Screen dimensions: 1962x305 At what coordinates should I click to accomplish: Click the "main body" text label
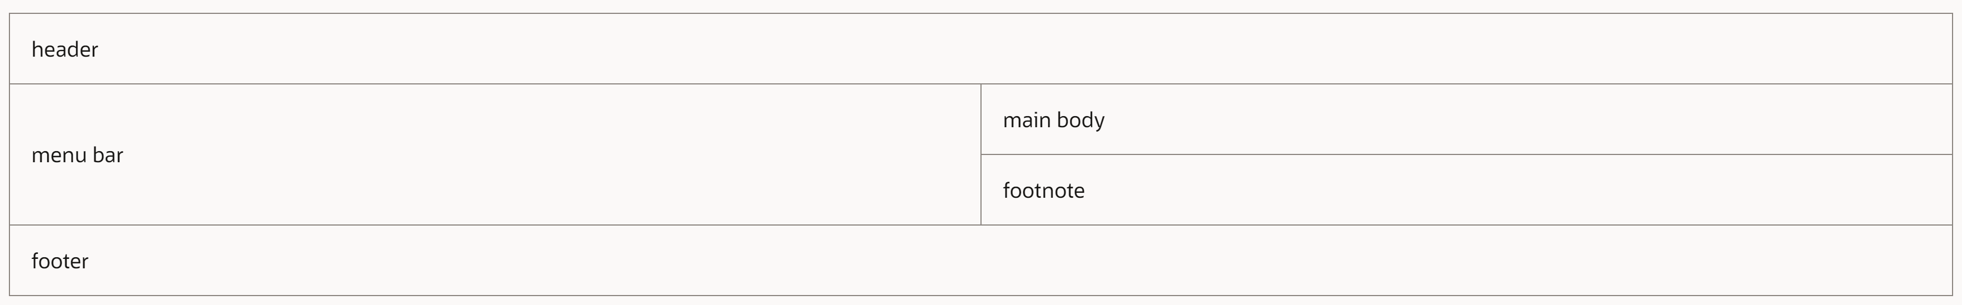1053,121
